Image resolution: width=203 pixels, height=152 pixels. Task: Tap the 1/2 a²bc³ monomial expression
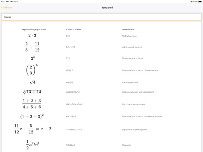tap(33, 144)
